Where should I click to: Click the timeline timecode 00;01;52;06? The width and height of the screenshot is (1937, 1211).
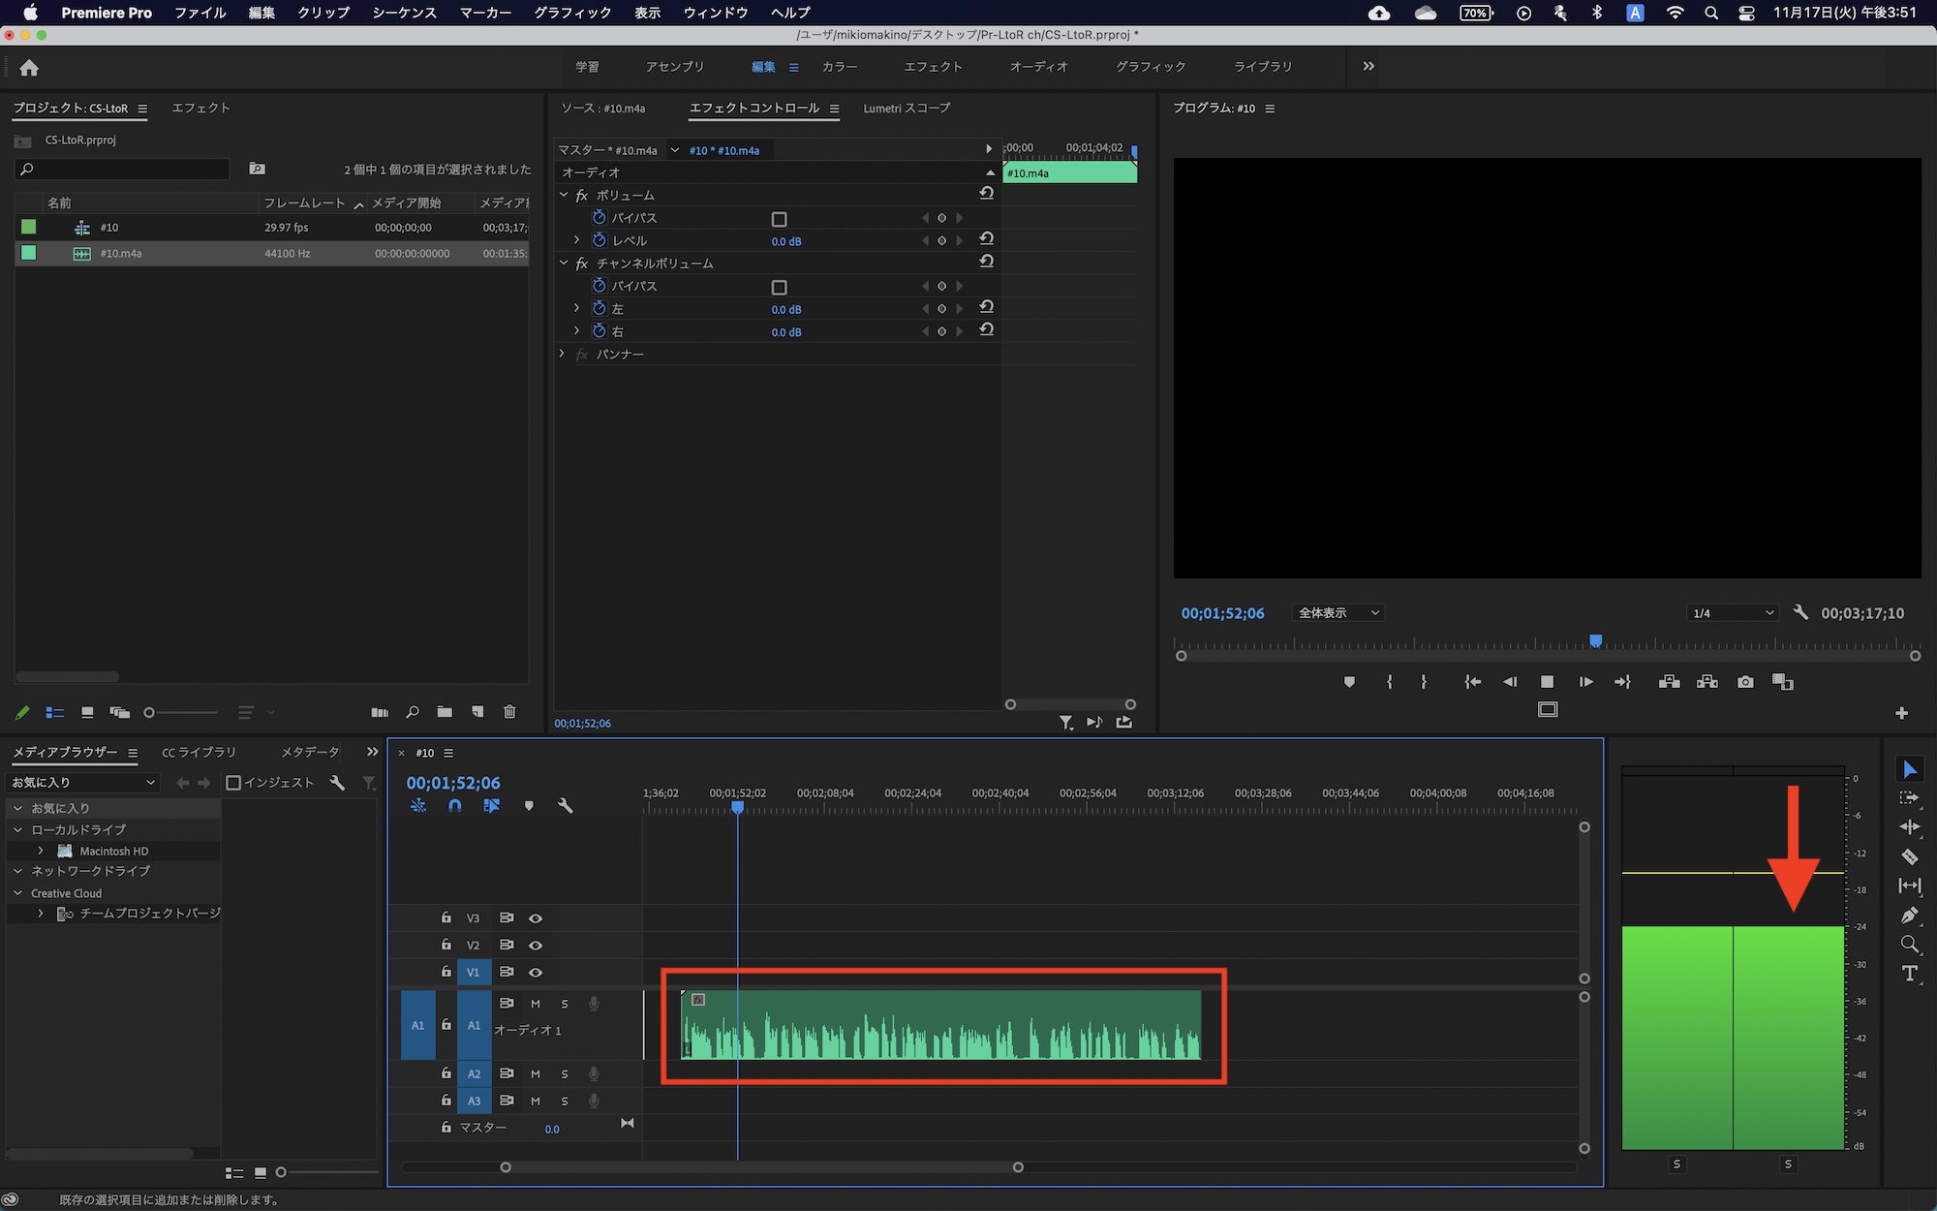point(453,783)
